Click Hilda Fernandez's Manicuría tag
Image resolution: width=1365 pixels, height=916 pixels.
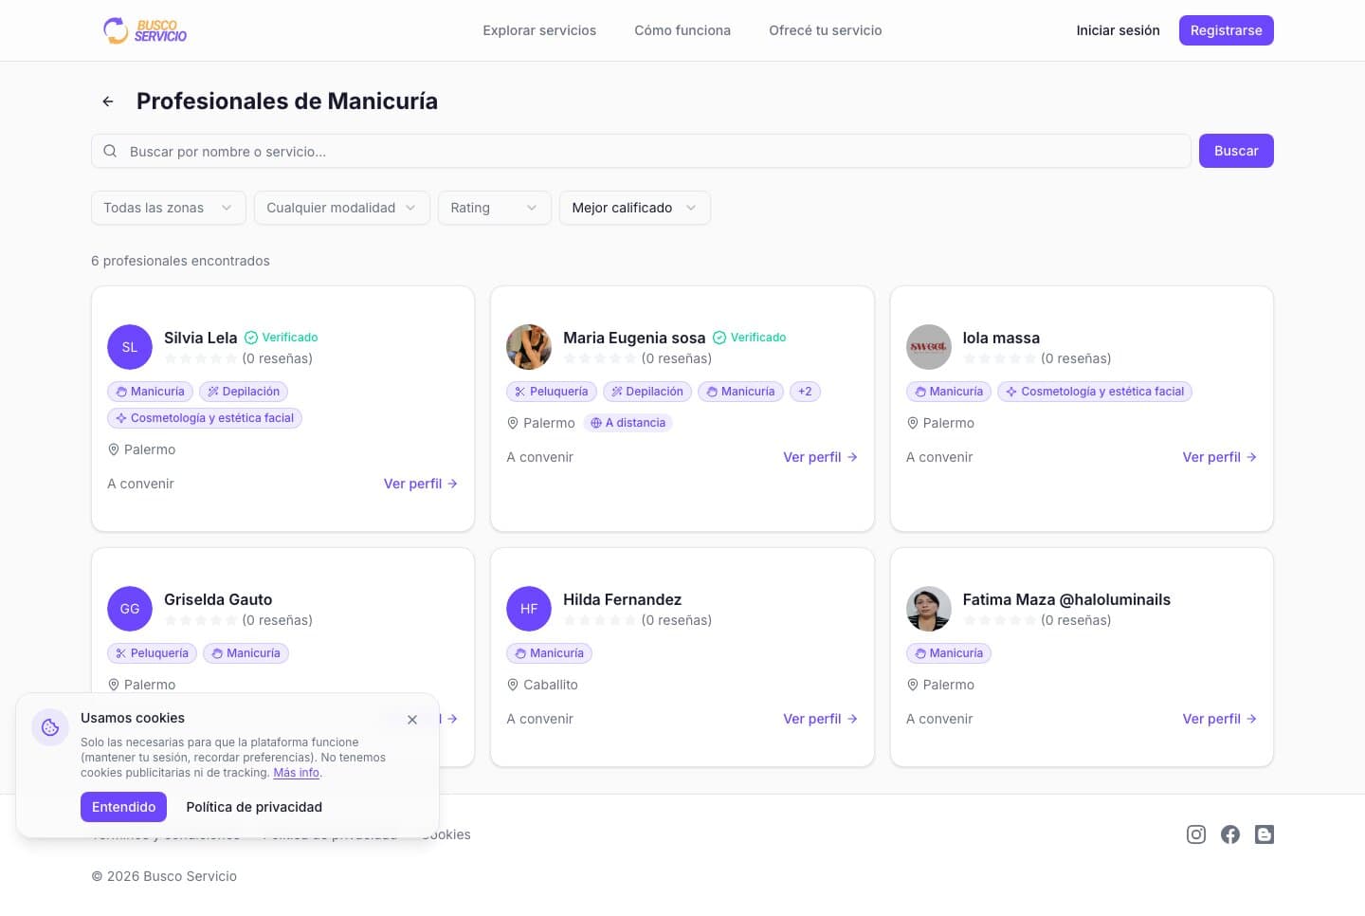(x=549, y=653)
